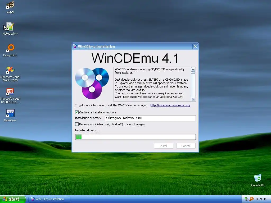
Task: Click the Install button
Action: coord(164,146)
